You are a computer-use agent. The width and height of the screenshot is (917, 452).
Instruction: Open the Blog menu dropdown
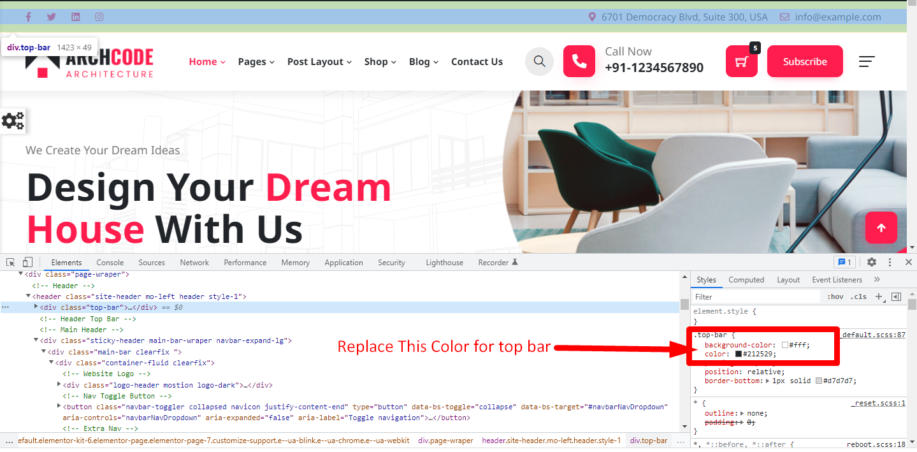pyautogui.click(x=424, y=62)
